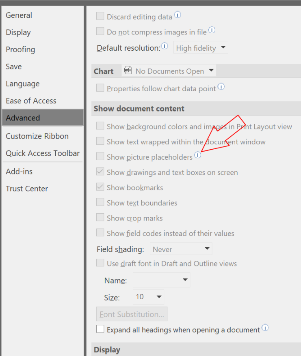301x356 pixels.
Task: Click info icon for Expand all headings option
Action: click(x=265, y=328)
